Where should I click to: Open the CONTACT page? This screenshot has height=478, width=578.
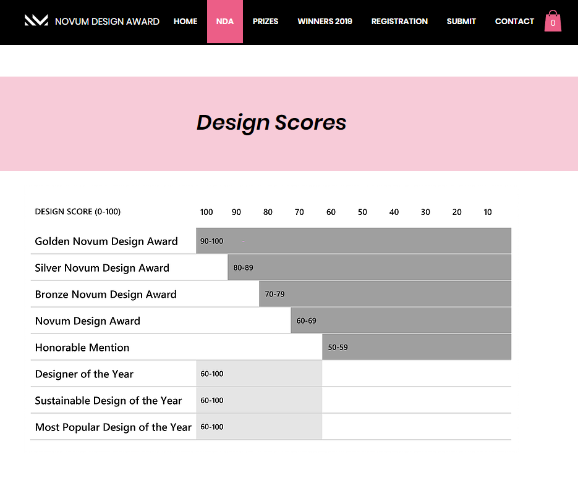pyautogui.click(x=514, y=22)
